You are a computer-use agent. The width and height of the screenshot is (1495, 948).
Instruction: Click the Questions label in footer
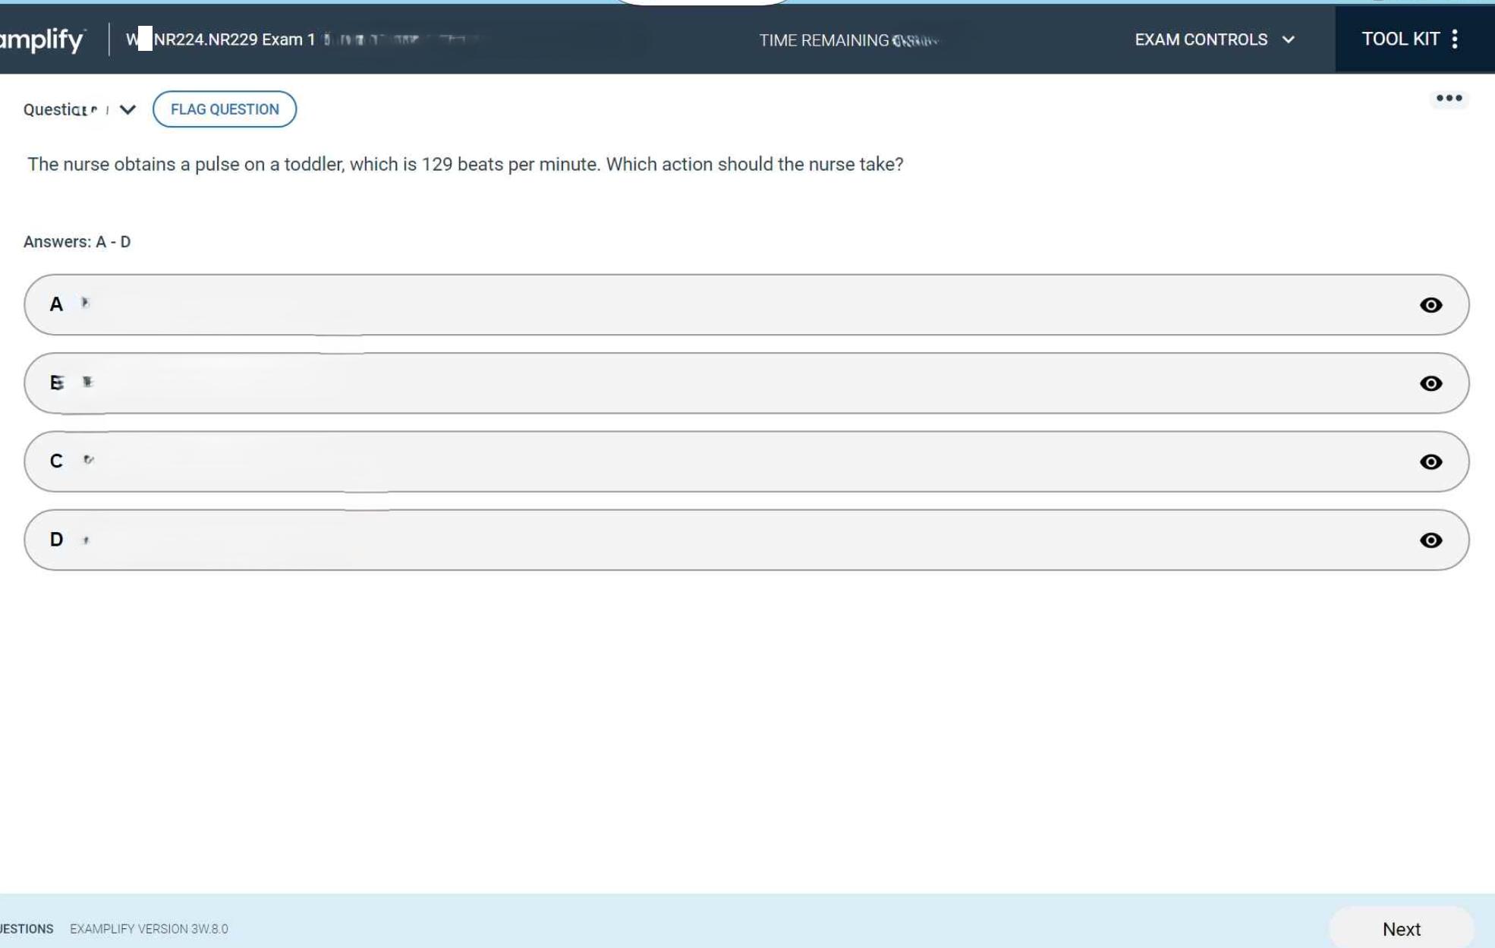click(27, 929)
